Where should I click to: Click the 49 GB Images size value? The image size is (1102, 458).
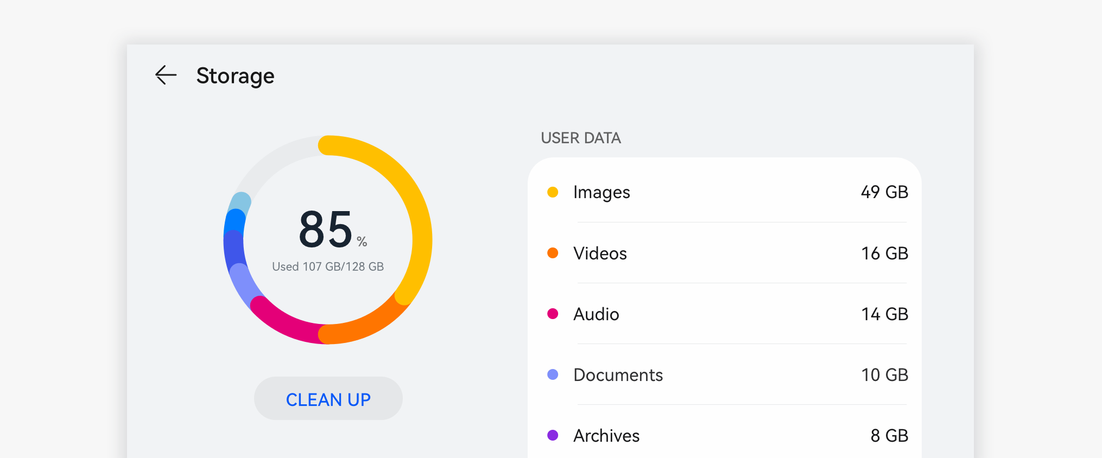point(884,192)
